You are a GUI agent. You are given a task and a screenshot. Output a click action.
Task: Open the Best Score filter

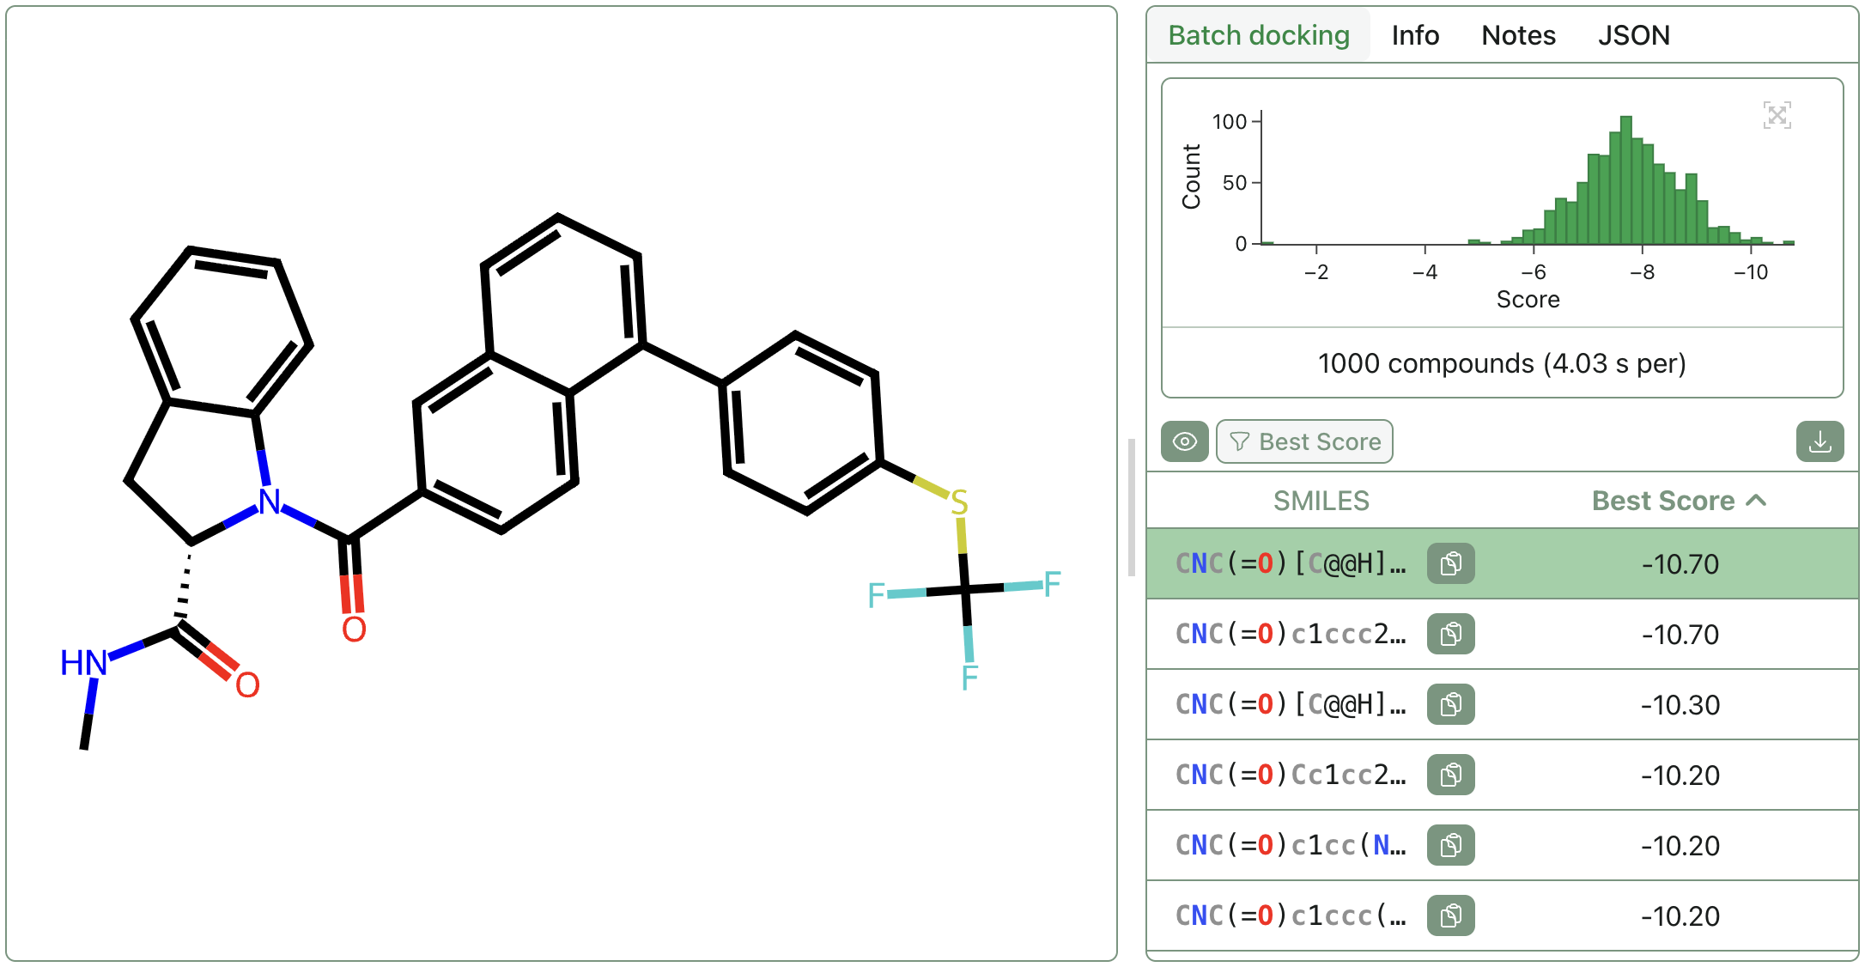1304,441
